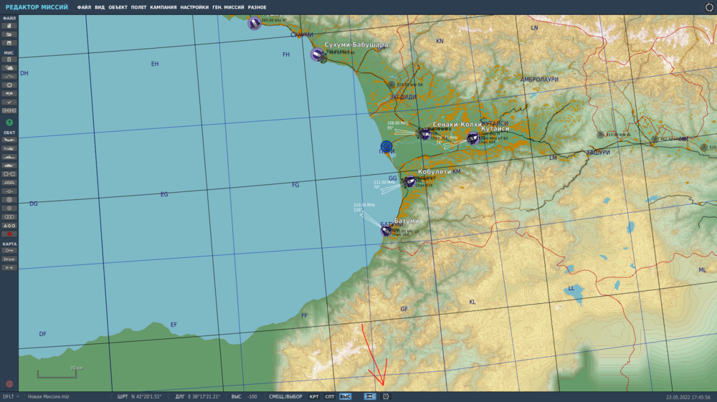Select the Кобулети airbase icon
Screen dimensions: 717x402
[409, 181]
